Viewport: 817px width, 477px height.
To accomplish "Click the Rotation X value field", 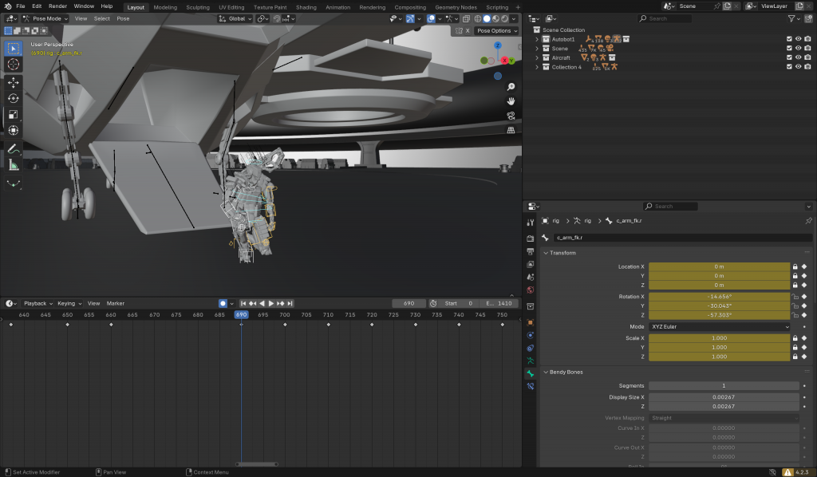I will point(719,296).
